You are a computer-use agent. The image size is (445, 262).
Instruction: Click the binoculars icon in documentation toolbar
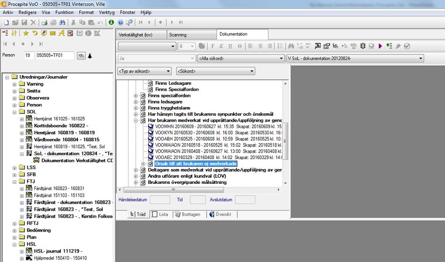coord(291,46)
